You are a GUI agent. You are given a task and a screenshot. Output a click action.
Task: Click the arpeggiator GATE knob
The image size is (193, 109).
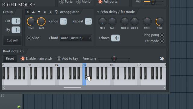(x=41, y=21)
